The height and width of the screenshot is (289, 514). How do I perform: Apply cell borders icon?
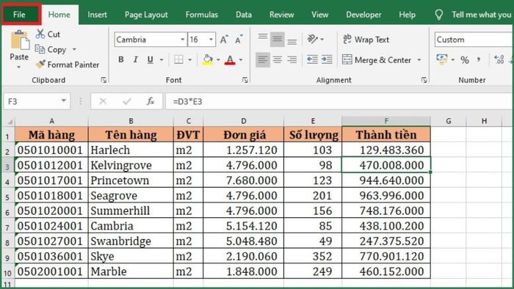coord(178,59)
